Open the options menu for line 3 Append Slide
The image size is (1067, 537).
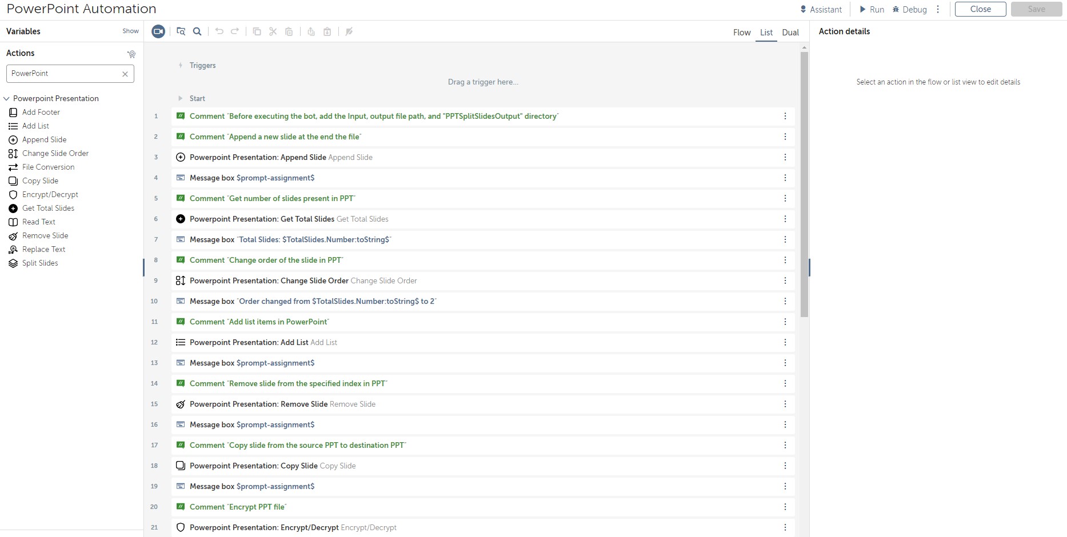click(x=785, y=157)
